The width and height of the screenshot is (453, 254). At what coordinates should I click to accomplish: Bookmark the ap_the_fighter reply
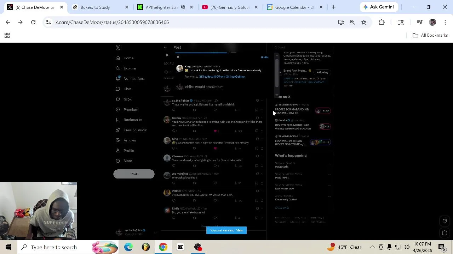click(257, 110)
